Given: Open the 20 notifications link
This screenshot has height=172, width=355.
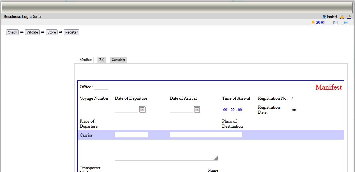Looking at the screenshot, I should point(318,23).
